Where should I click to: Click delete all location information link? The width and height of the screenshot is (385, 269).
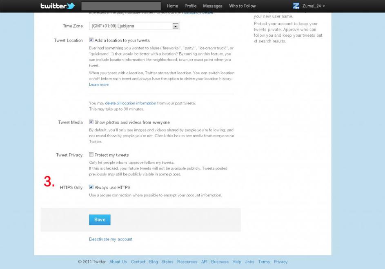coord(131,103)
